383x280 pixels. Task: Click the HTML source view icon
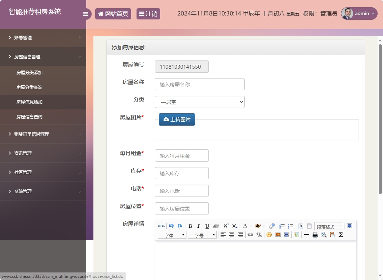pos(162,226)
